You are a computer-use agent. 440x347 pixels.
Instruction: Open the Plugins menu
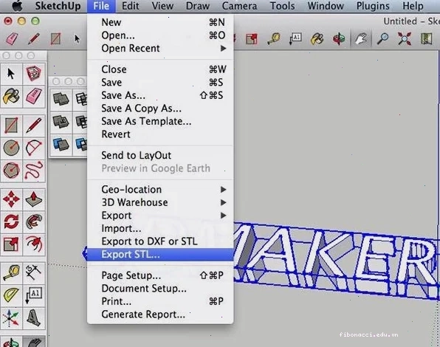(373, 6)
